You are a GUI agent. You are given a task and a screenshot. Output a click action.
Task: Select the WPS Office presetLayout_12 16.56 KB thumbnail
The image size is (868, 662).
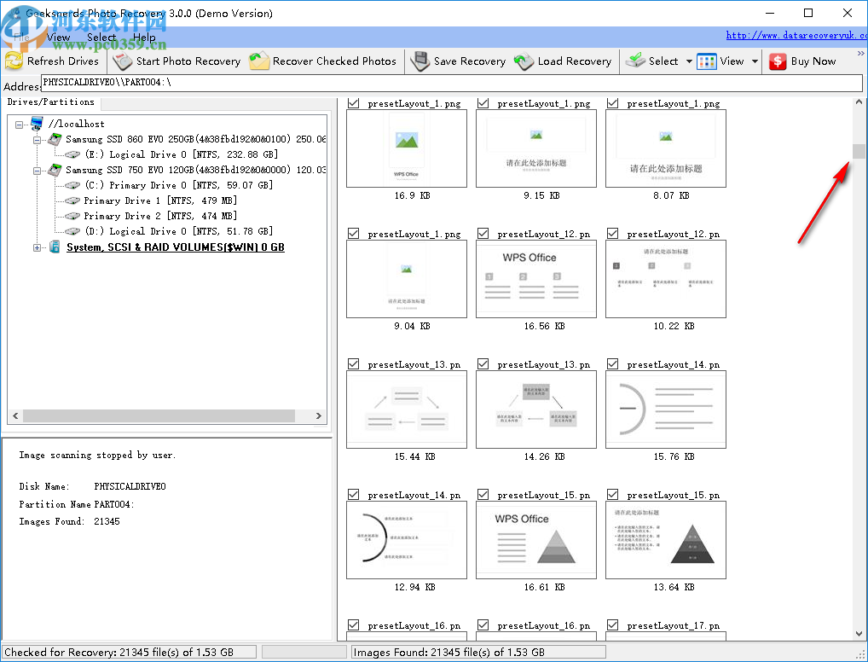pos(535,279)
